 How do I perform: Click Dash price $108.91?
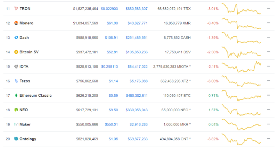(111, 38)
